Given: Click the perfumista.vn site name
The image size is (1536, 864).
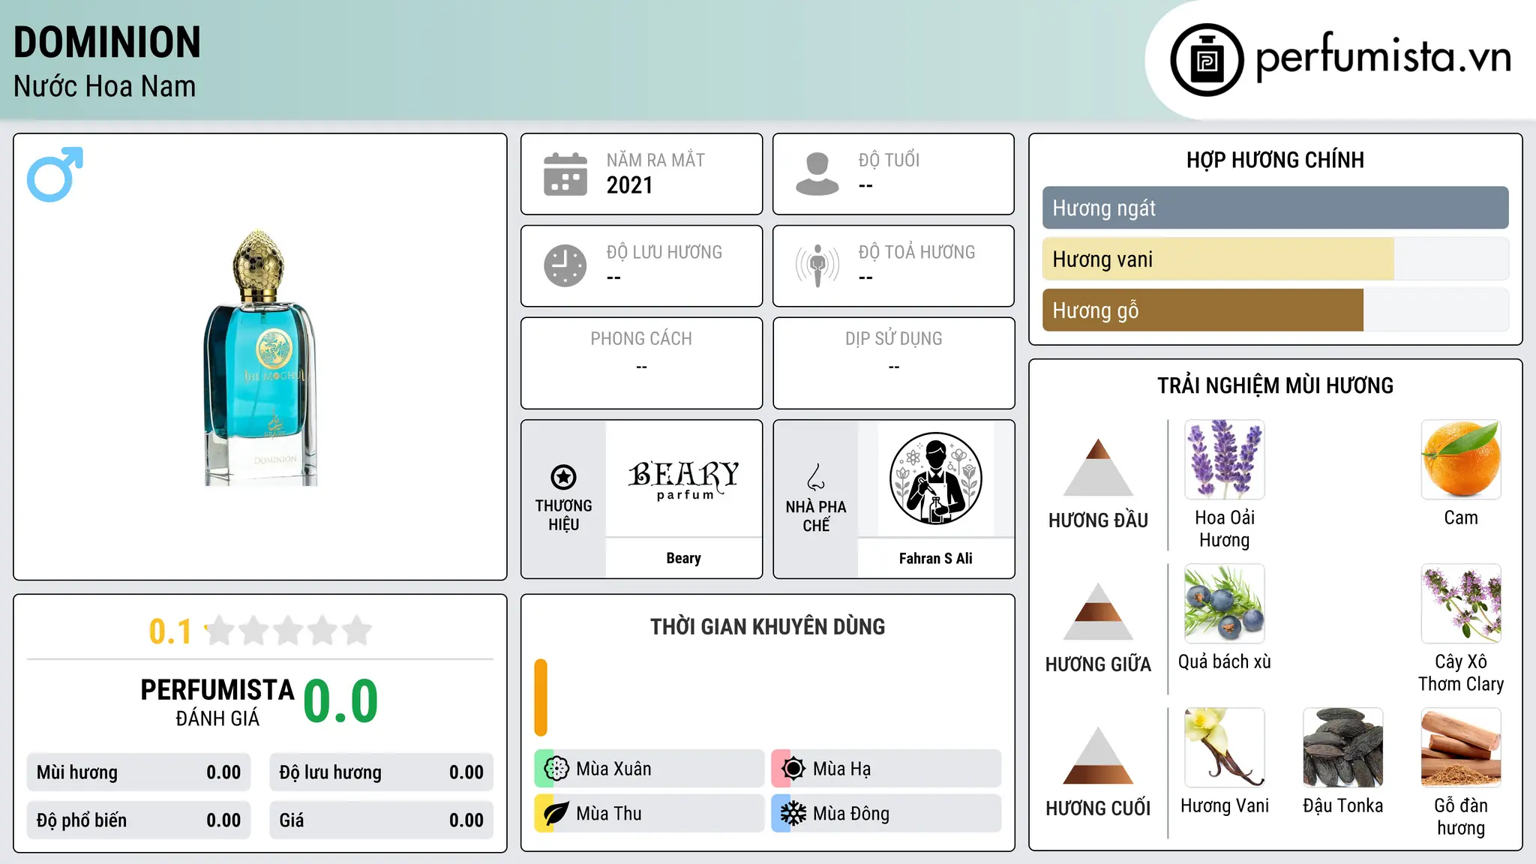Looking at the screenshot, I should coord(1383,57).
